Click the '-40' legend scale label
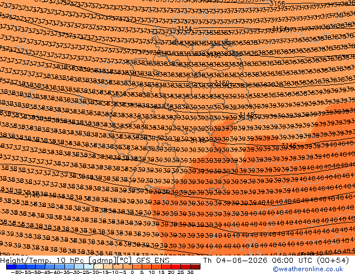Screen dimensions: 355x274 56,272
